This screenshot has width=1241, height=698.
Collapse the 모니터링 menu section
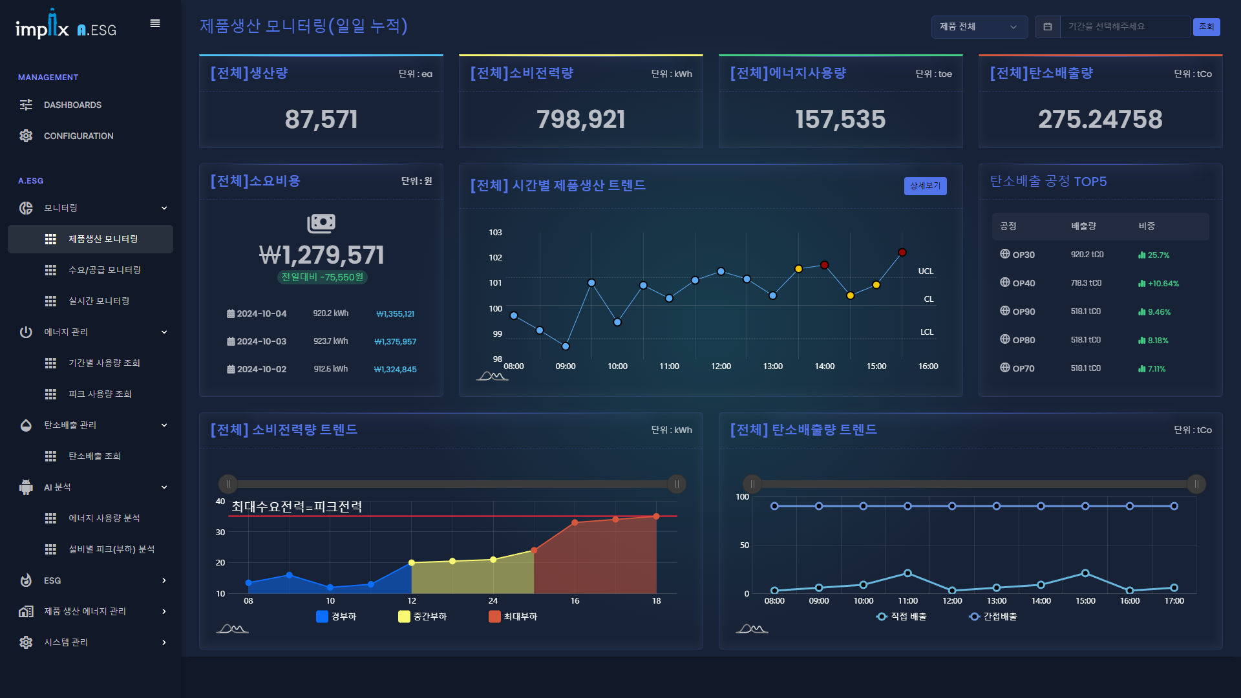(x=164, y=208)
